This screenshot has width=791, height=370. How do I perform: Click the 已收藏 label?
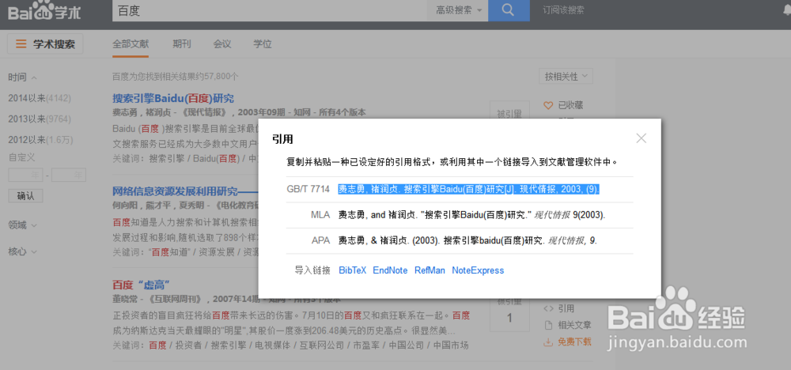tap(570, 105)
